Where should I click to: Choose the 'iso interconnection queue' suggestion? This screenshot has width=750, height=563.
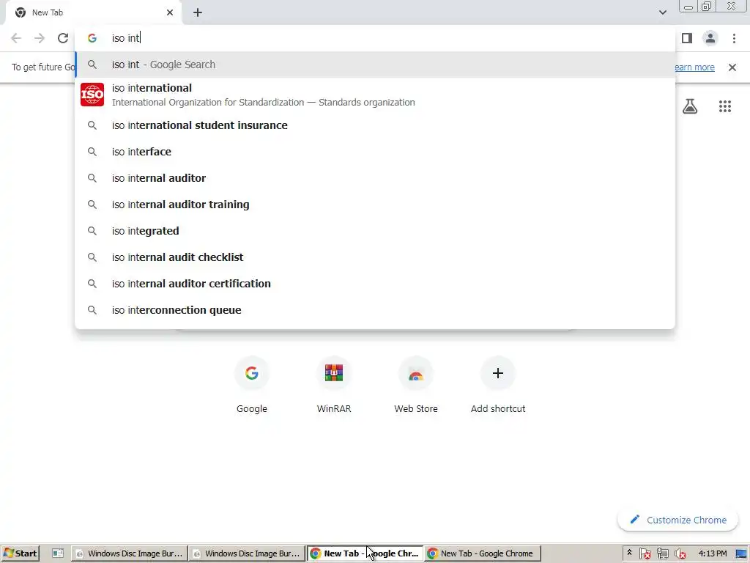click(x=375, y=310)
